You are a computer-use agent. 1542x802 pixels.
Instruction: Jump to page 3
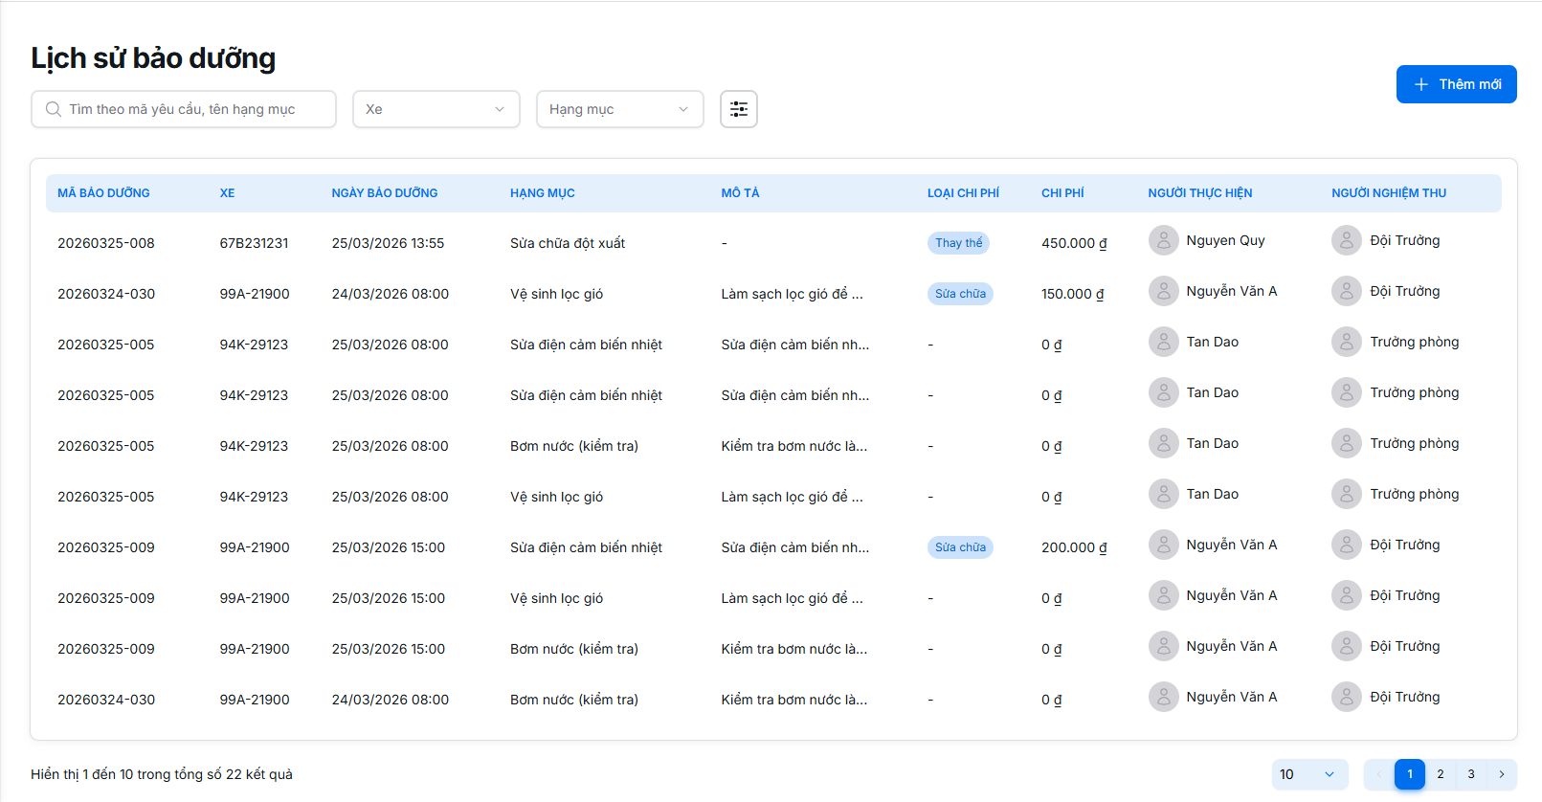pos(1470,774)
